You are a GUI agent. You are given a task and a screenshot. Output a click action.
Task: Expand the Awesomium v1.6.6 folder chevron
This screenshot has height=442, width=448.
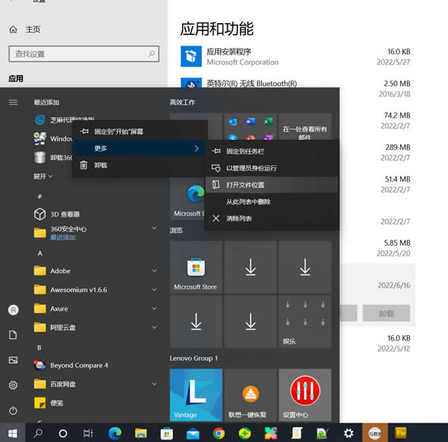tap(155, 290)
